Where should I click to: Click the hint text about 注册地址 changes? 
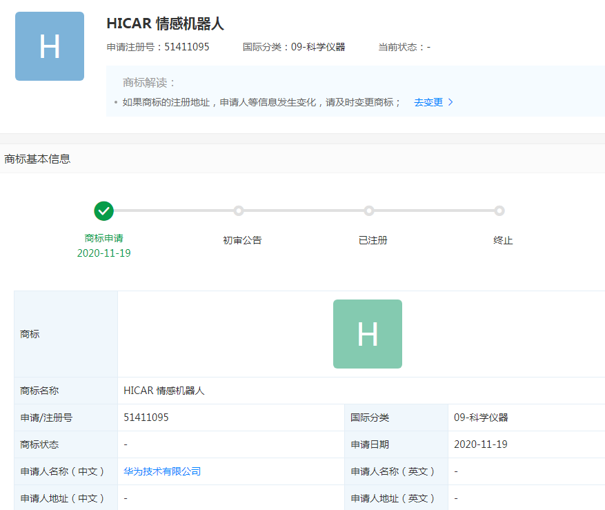click(x=261, y=102)
